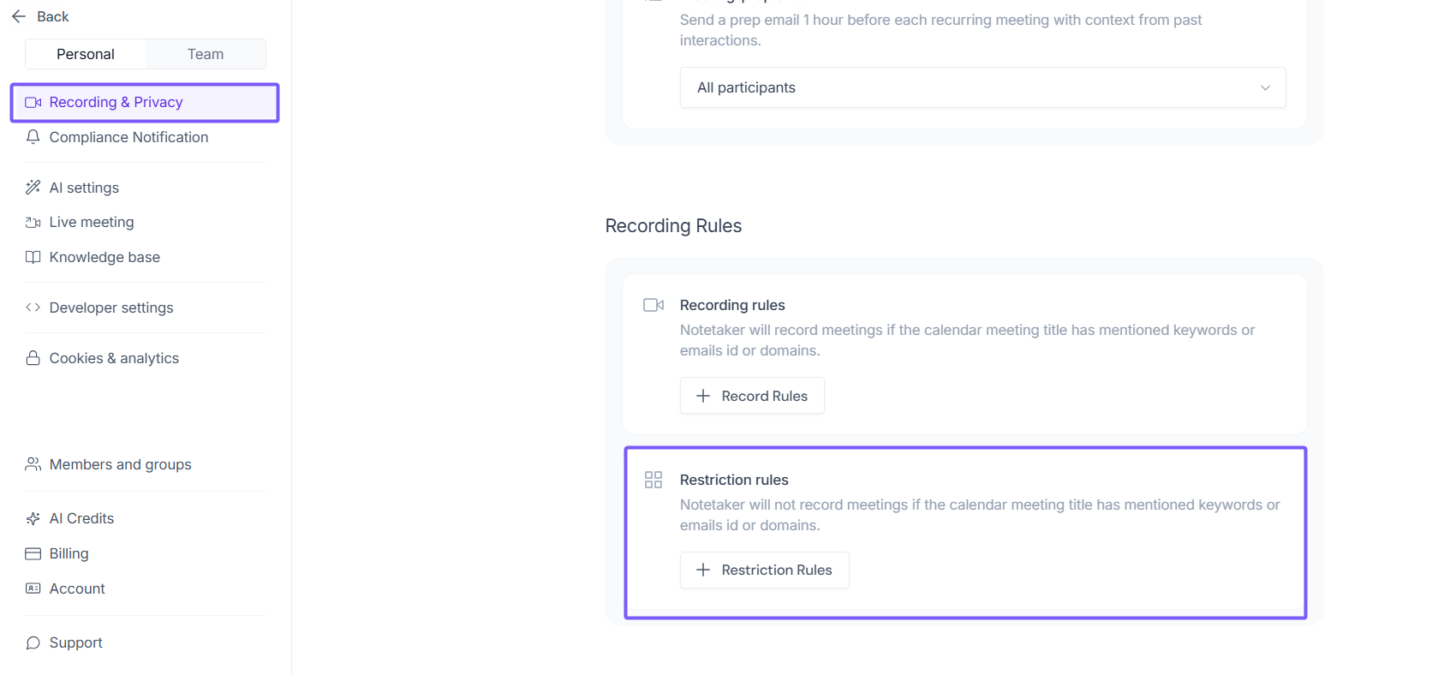Click the AI settings magic wand icon
Viewport: 1444px width, 675px height.
(33, 188)
